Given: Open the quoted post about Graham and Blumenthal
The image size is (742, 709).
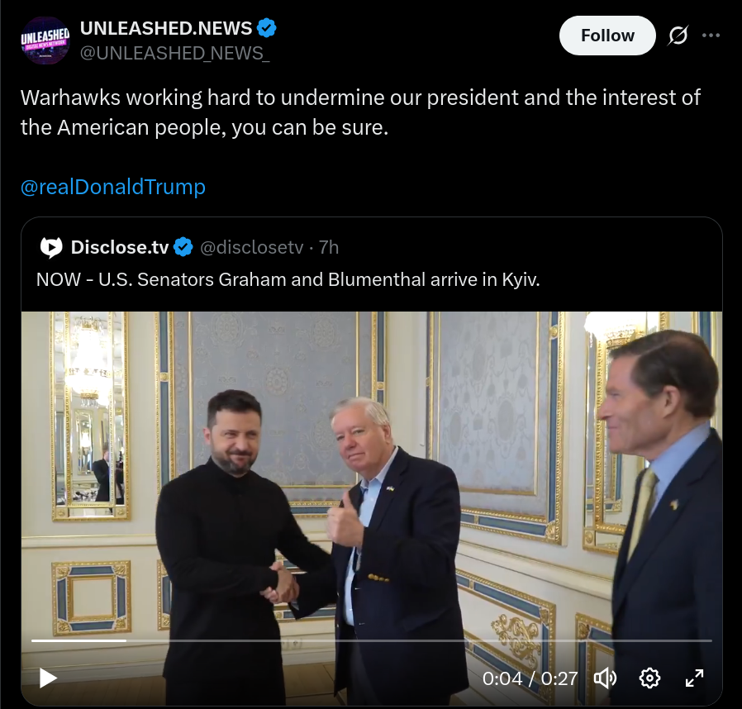Looking at the screenshot, I should [x=288, y=279].
